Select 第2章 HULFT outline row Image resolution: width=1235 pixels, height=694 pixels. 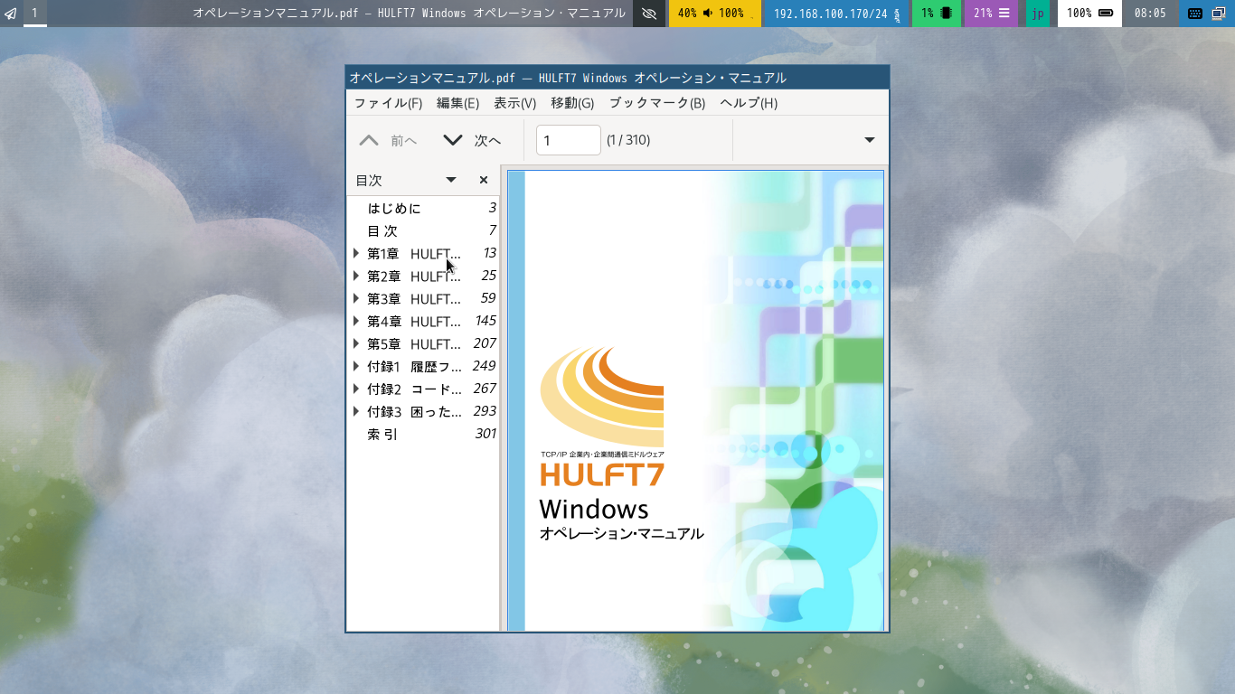(x=423, y=276)
